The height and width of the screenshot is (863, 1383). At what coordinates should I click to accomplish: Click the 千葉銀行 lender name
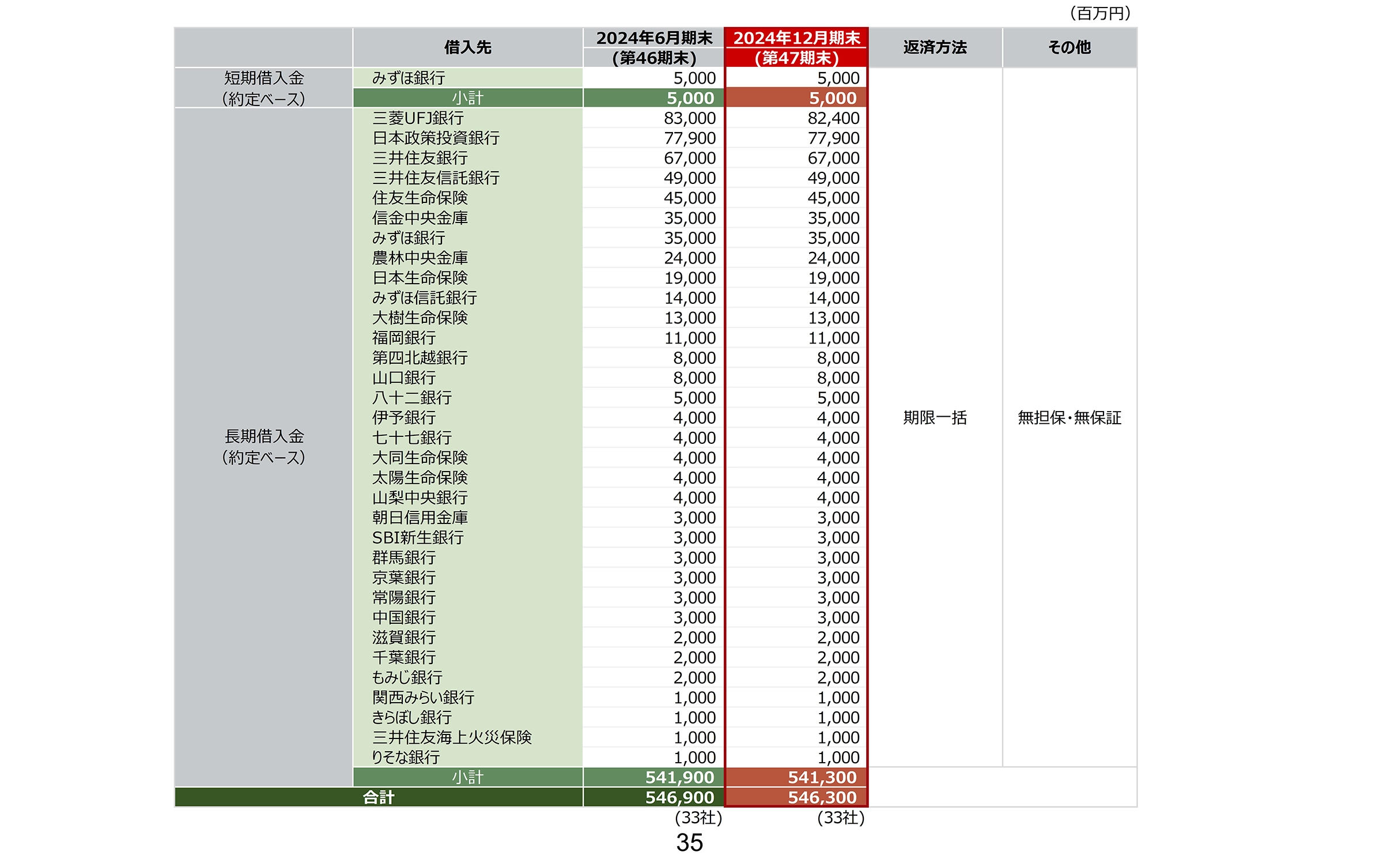[x=403, y=658]
